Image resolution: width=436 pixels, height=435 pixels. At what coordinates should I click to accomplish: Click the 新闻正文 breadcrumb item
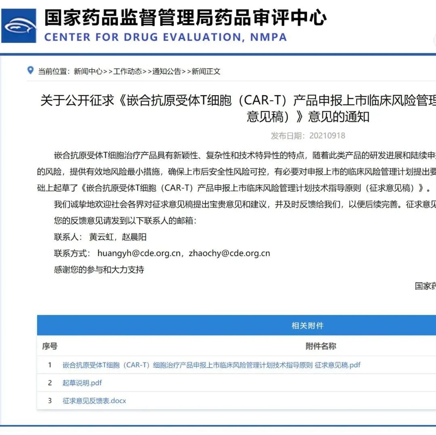[x=206, y=72]
